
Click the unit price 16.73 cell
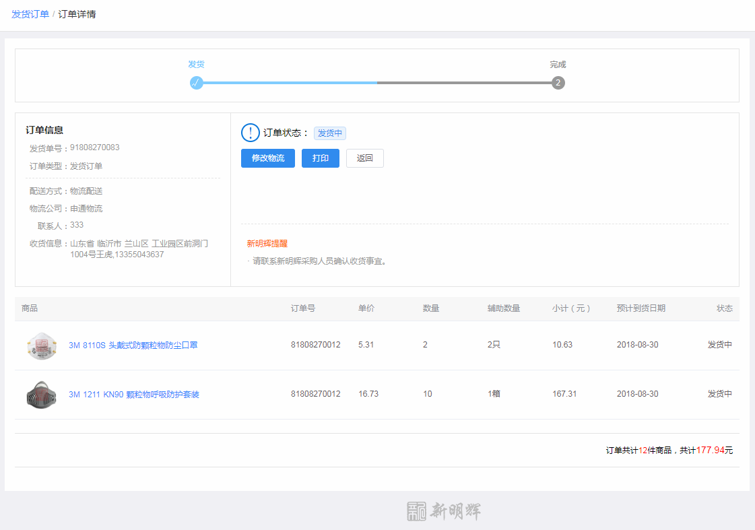(x=368, y=394)
